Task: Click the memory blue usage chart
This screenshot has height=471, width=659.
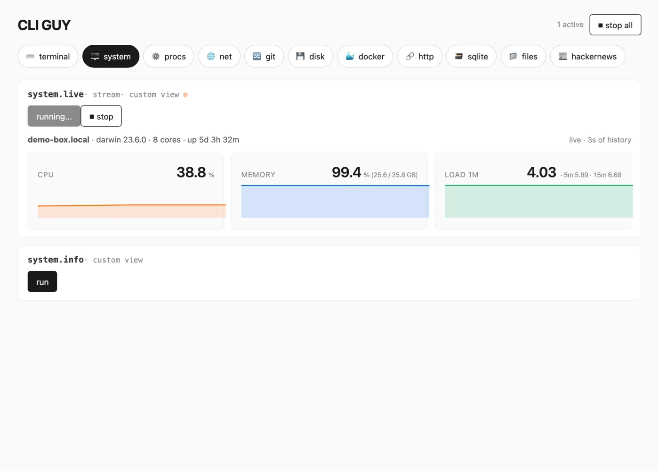Action: pos(335,202)
